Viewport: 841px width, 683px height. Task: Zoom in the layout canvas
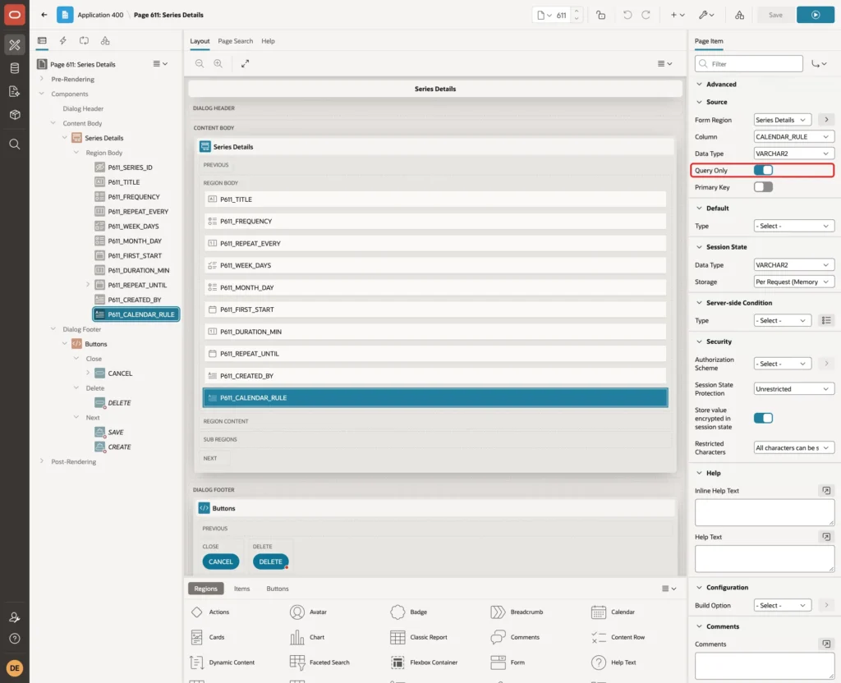point(218,63)
